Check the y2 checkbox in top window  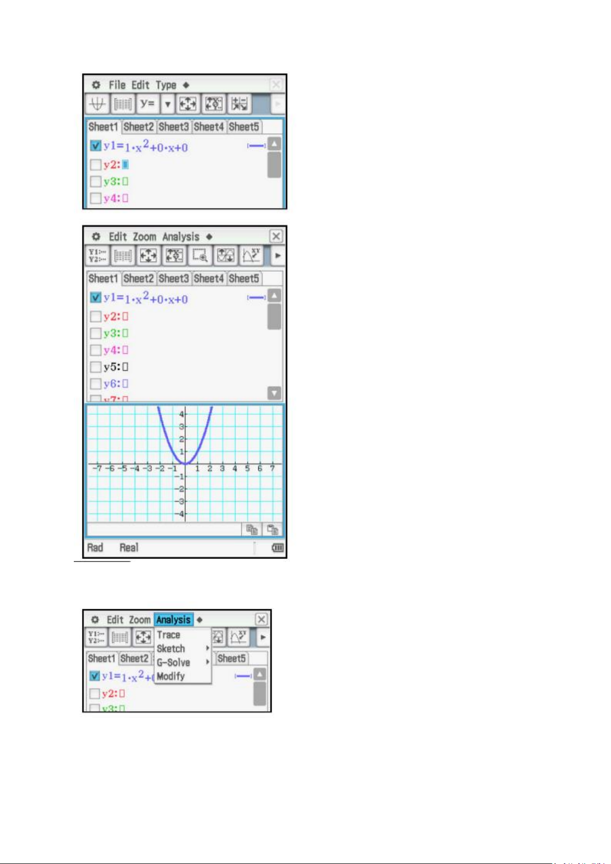95,165
